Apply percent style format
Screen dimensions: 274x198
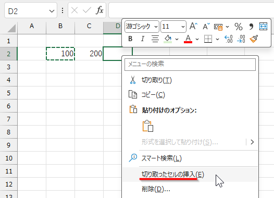click(239, 27)
